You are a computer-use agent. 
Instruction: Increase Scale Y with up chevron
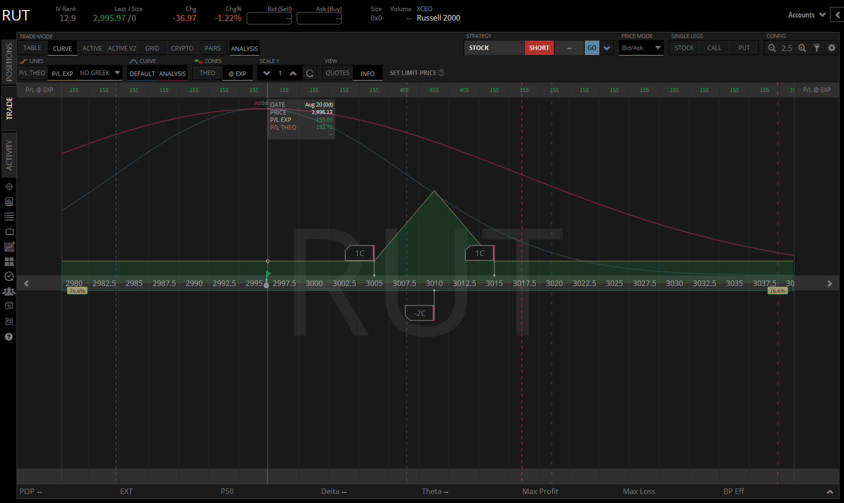tap(293, 73)
